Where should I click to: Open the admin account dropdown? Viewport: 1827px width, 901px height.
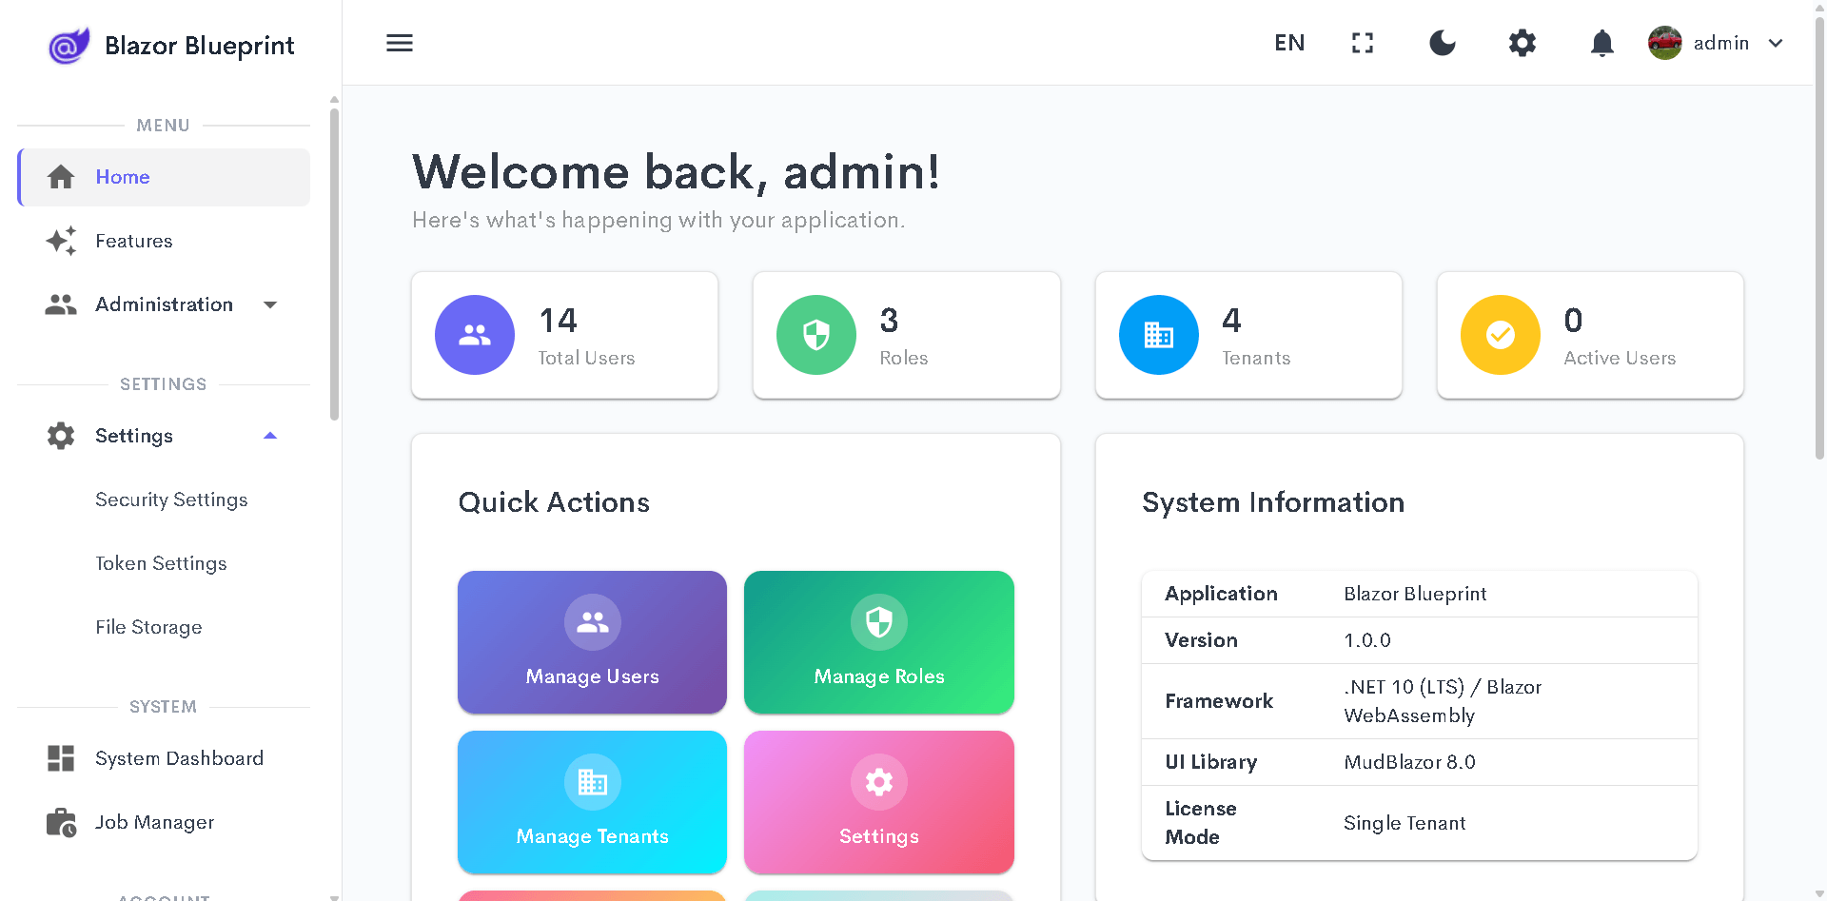coord(1776,43)
